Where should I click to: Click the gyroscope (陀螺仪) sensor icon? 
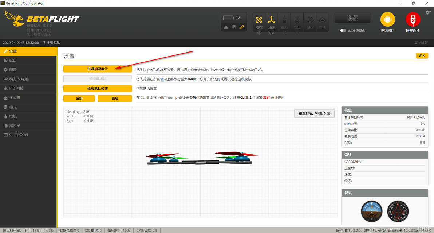click(259, 20)
